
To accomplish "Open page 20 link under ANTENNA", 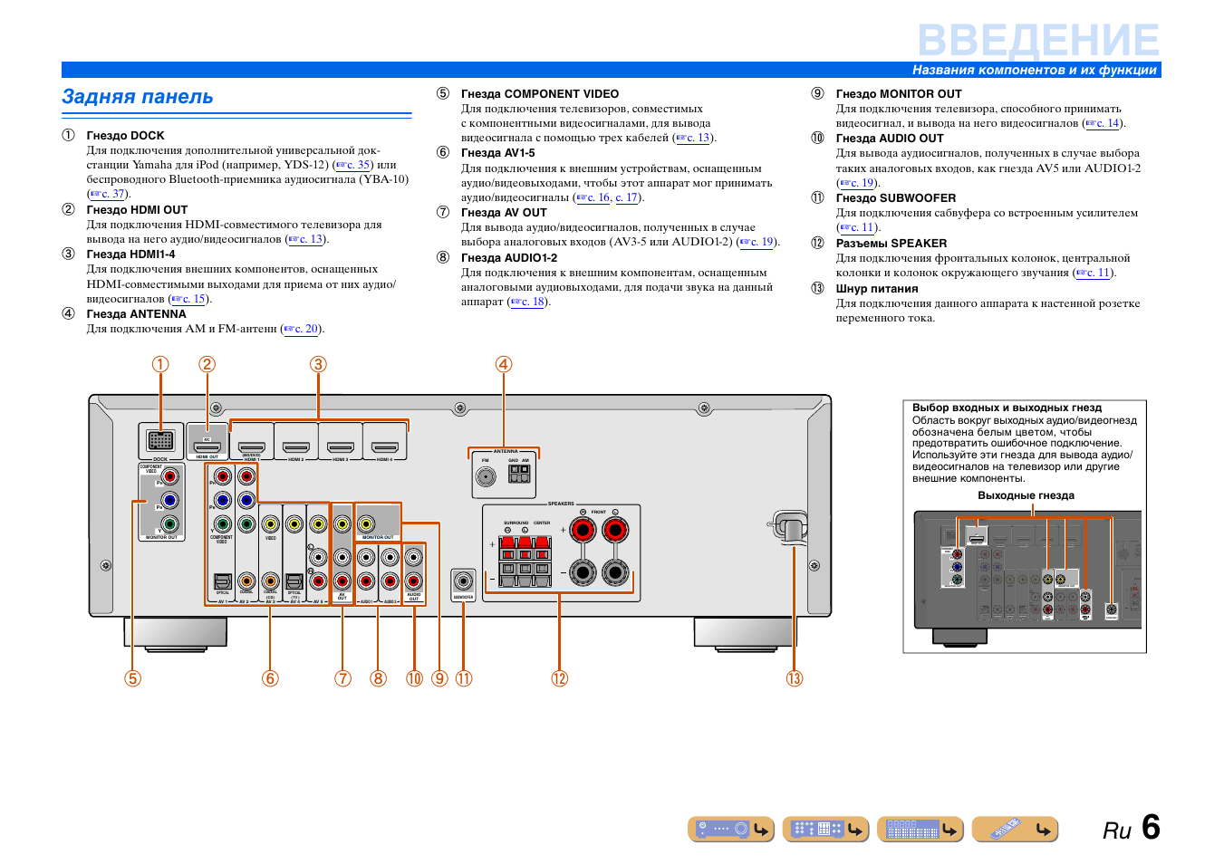I will pyautogui.click(x=302, y=329).
